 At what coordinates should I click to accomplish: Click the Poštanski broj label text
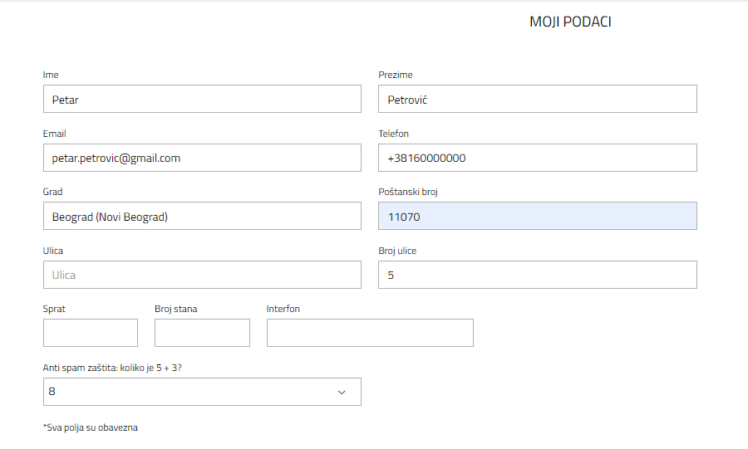408,192
